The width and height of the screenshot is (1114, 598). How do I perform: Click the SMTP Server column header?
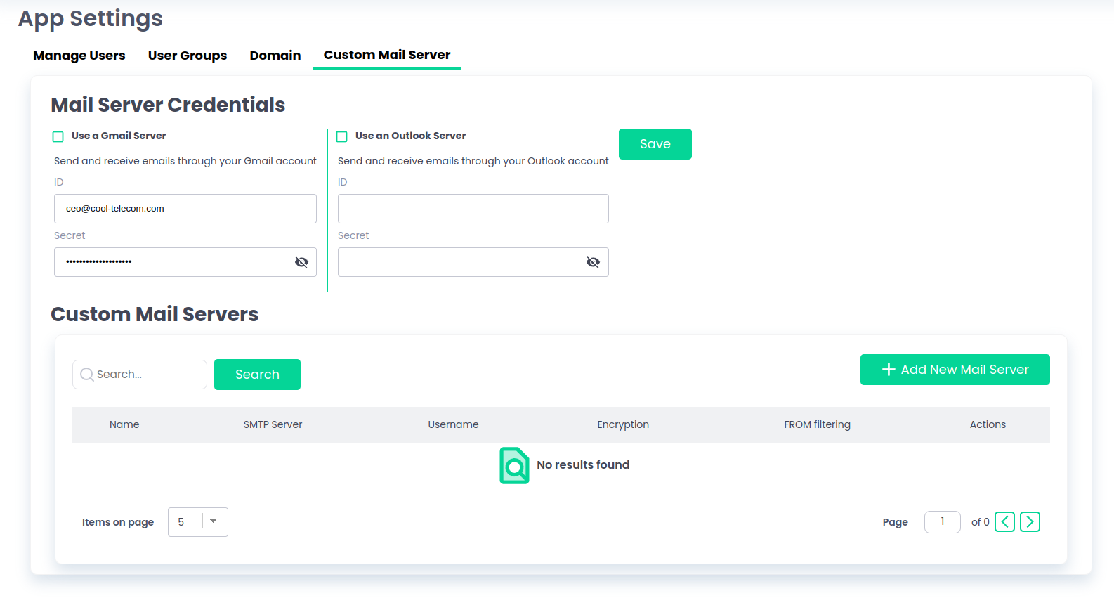coord(273,424)
